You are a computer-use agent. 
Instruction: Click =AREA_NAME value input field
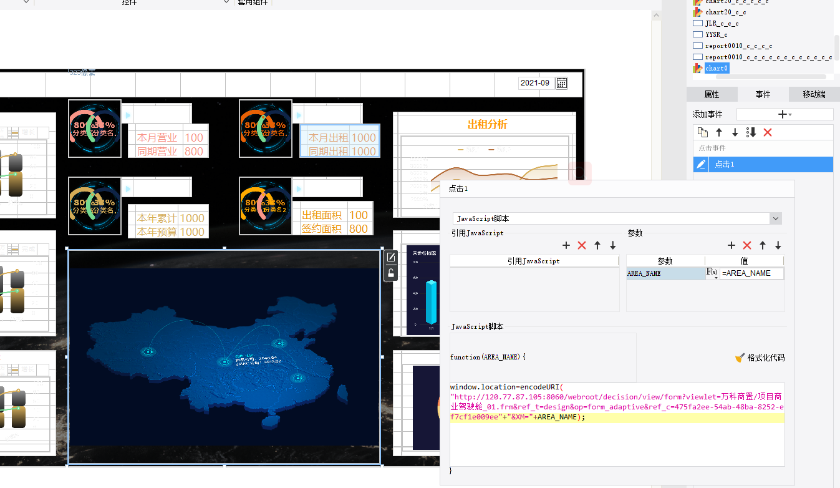pos(751,273)
